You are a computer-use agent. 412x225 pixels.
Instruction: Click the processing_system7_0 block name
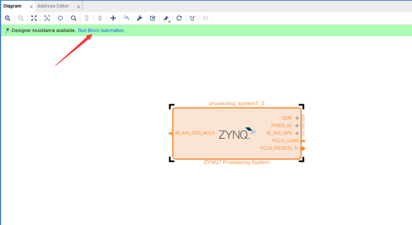[237, 103]
